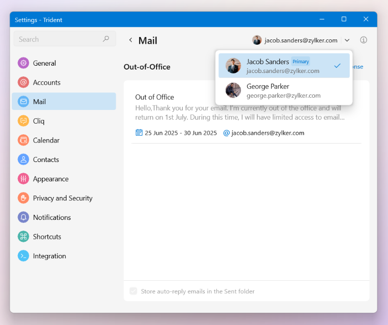Switch to Calendar settings

point(64,140)
